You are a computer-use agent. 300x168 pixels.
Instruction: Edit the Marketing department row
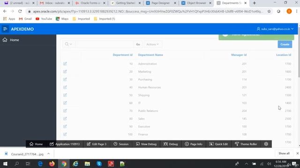[65, 71]
